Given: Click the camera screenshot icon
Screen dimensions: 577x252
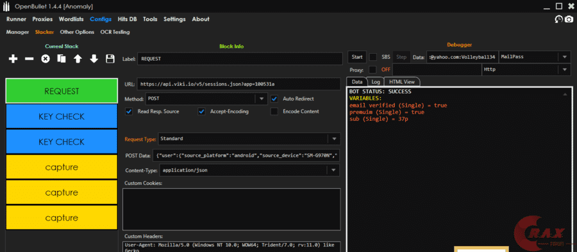Looking at the screenshot, I should [569, 19].
